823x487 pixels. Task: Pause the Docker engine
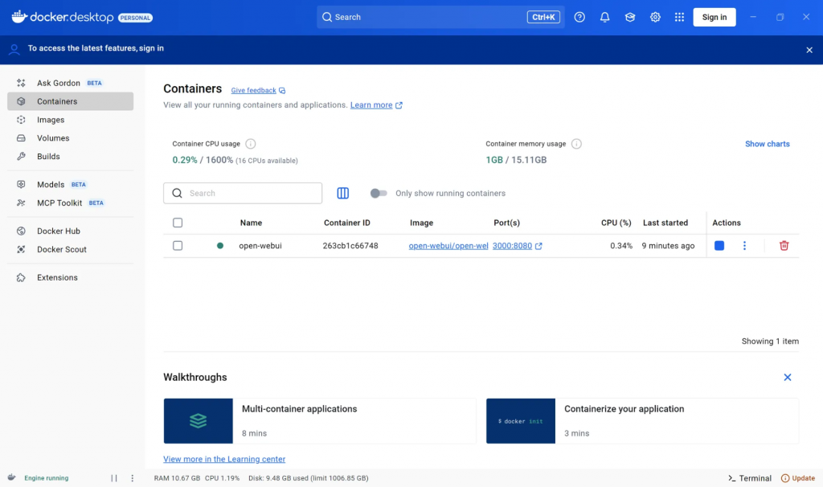click(x=114, y=478)
